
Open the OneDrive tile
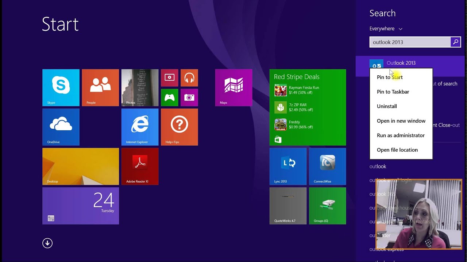pyautogui.click(x=61, y=127)
